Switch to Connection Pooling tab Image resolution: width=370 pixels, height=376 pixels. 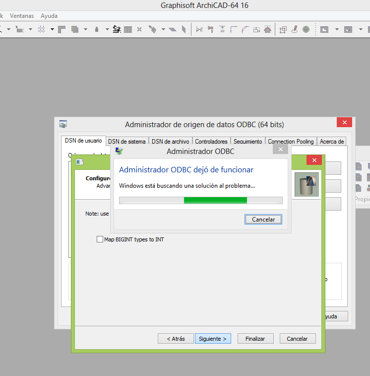291,142
